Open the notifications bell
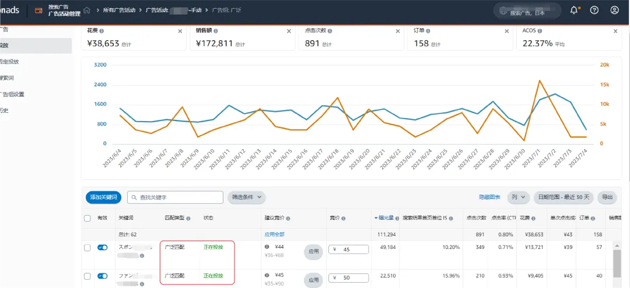 (574, 10)
